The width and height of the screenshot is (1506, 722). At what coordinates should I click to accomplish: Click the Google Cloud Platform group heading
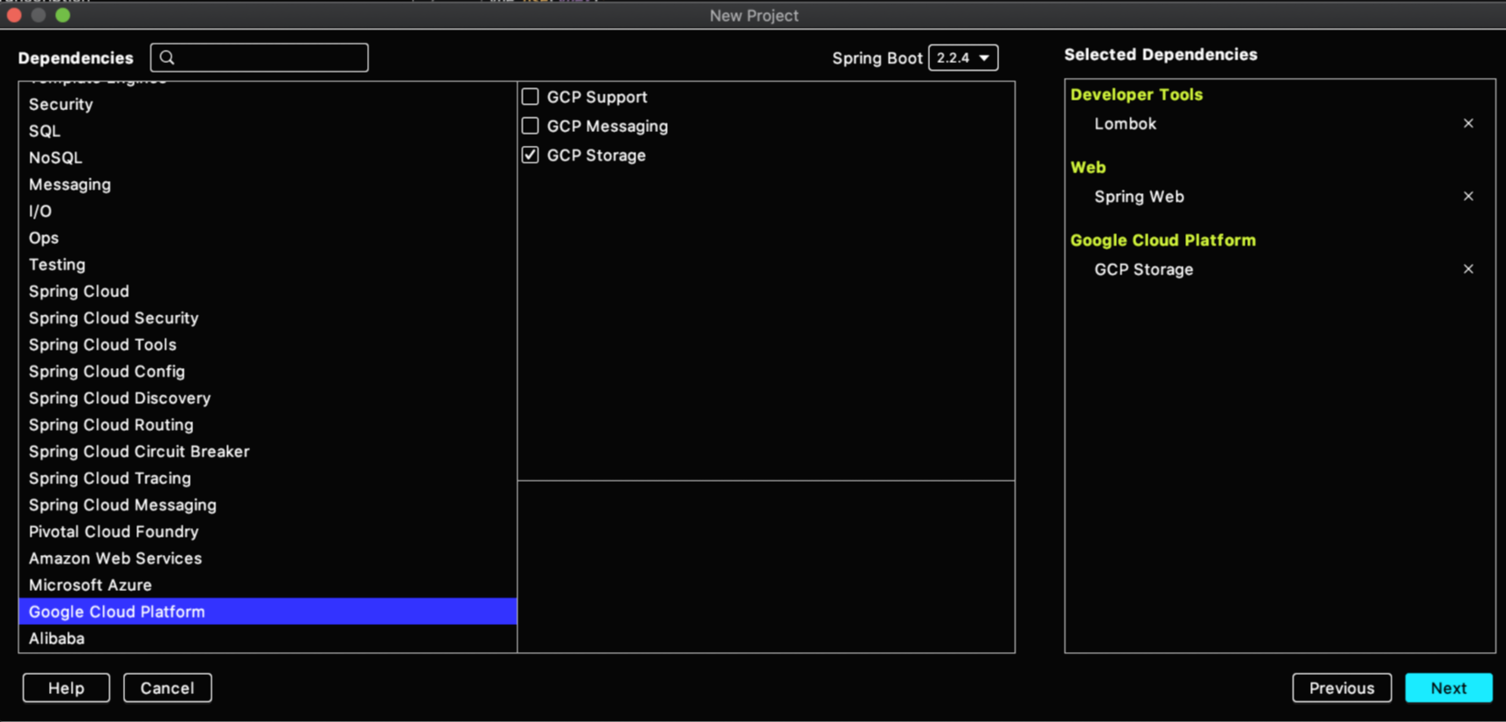(1162, 240)
